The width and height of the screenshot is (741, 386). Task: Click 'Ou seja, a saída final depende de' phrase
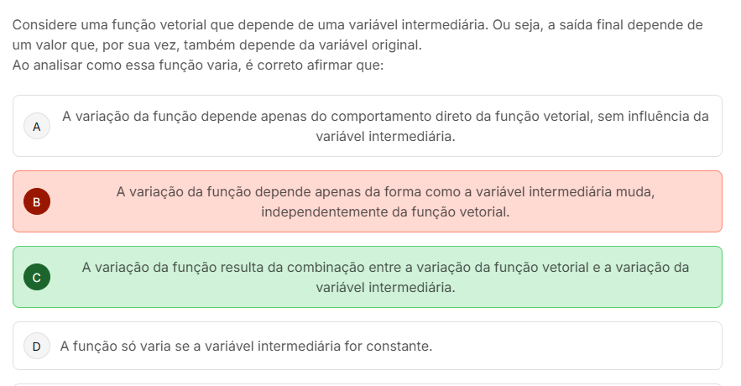(597, 24)
